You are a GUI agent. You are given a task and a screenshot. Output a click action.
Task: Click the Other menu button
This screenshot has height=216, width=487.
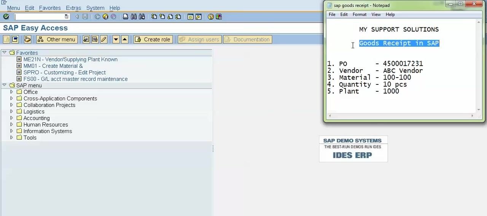pos(57,40)
